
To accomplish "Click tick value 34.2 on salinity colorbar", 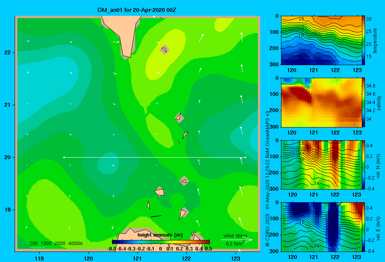I will pos(371,111).
